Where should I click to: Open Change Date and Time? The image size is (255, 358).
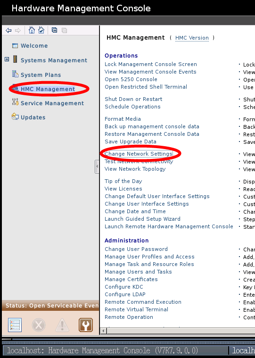pyautogui.click(x=135, y=211)
